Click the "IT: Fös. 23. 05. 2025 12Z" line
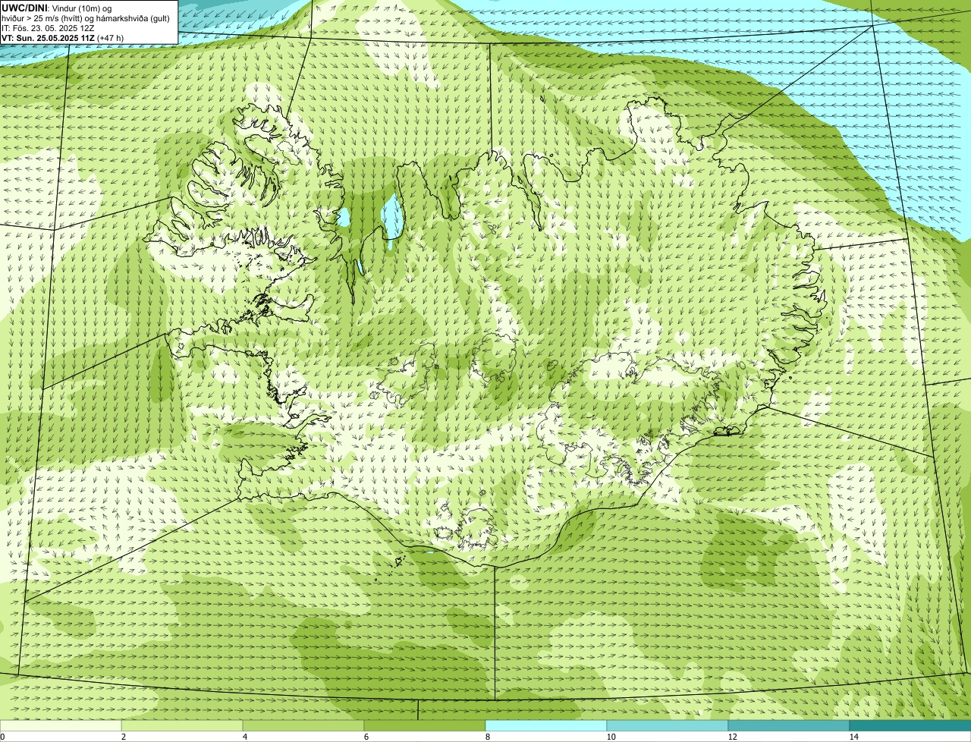Viewport: 971px width, 742px height. point(48,28)
